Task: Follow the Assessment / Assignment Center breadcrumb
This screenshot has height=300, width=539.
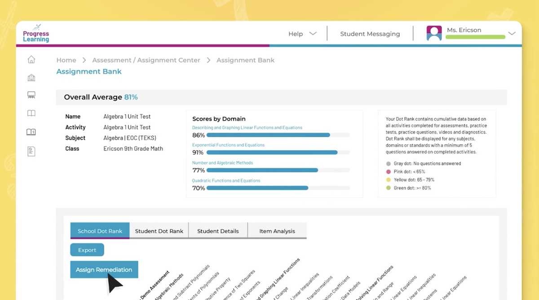Action: coord(146,60)
